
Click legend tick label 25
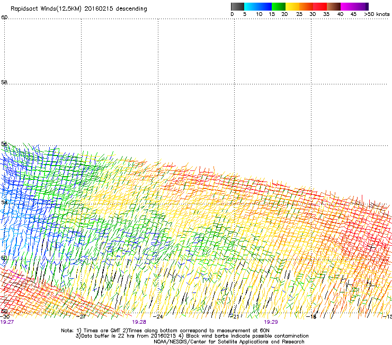coord(299,14)
